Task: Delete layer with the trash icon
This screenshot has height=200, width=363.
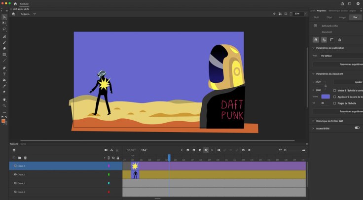Action: click(x=26, y=158)
